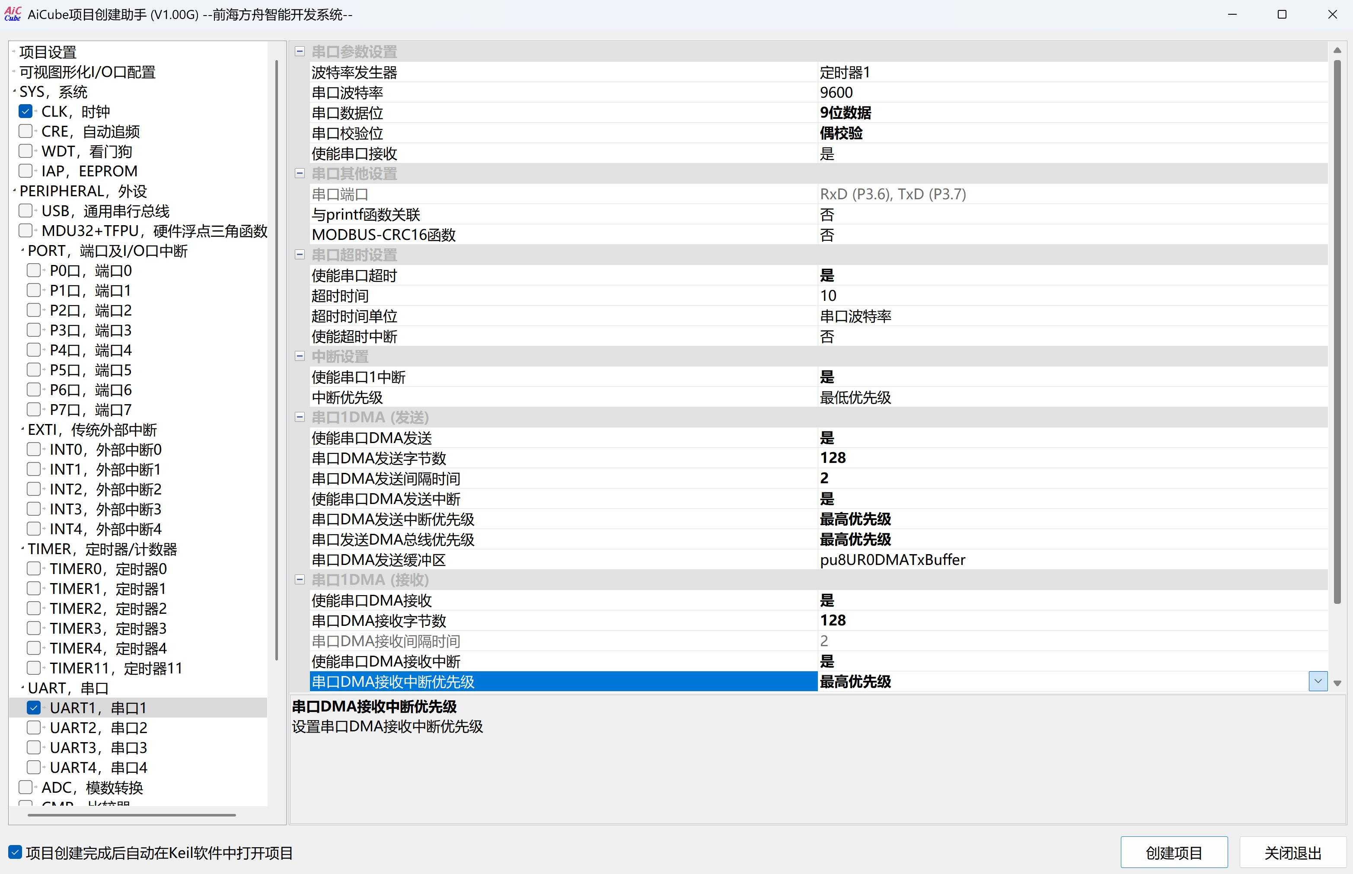Image resolution: width=1353 pixels, height=874 pixels.
Task: Click the tree panel horizontal scrollbar
Action: coord(132,815)
